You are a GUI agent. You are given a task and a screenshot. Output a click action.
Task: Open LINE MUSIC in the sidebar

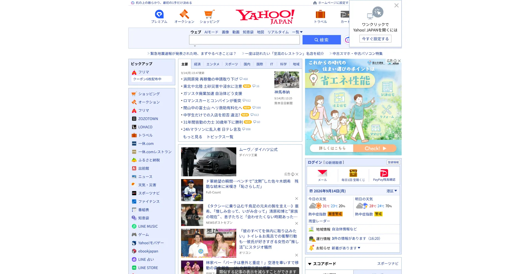pyautogui.click(x=148, y=226)
